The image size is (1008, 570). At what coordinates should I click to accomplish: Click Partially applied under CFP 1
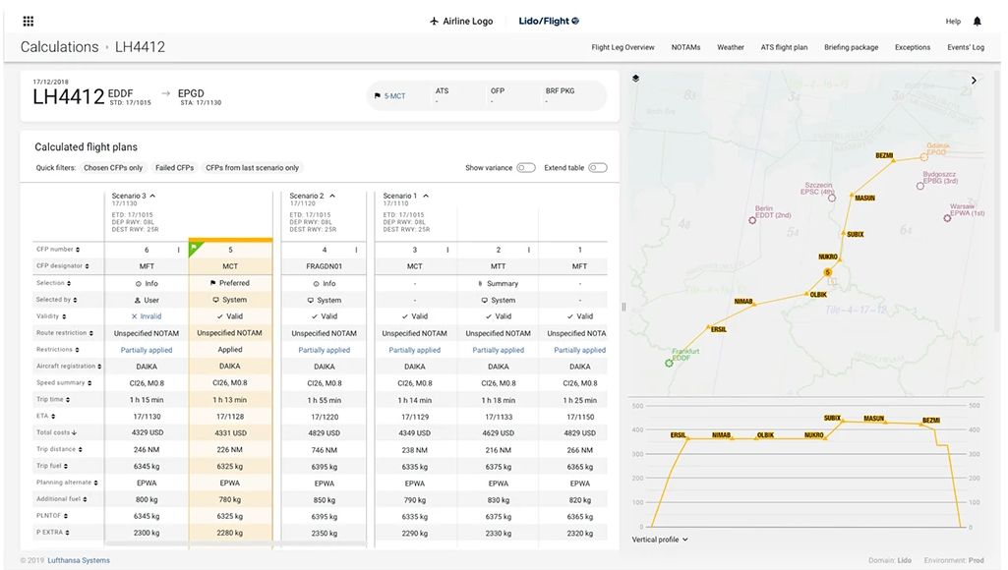[x=580, y=350]
